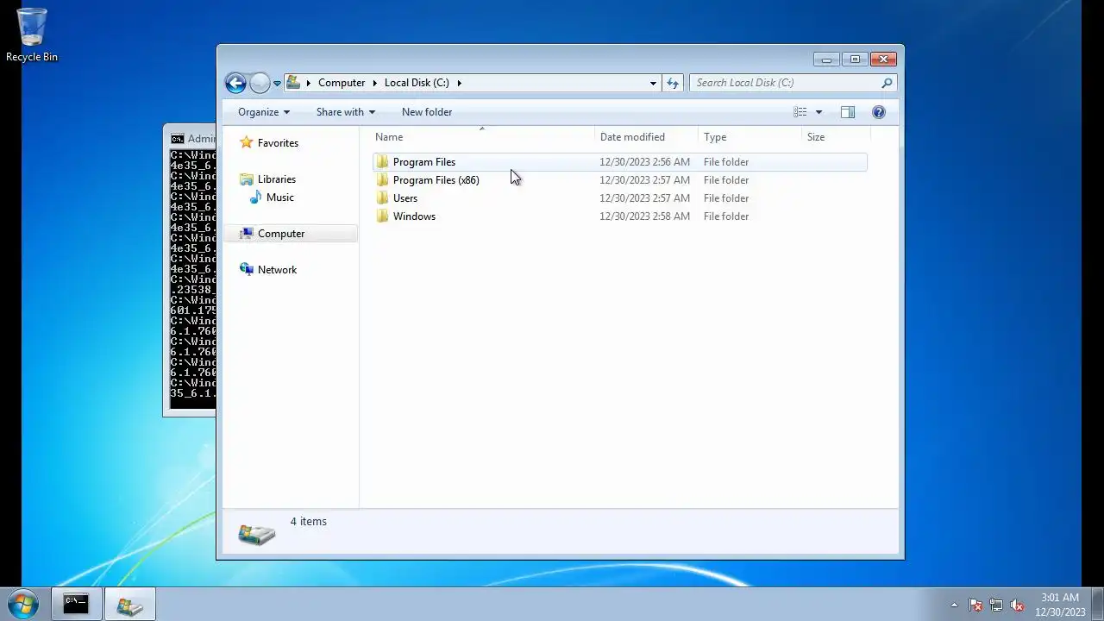Viewport: 1104px width, 621px height.
Task: Refresh the Local Disk (C:) folder view
Action: point(673,83)
